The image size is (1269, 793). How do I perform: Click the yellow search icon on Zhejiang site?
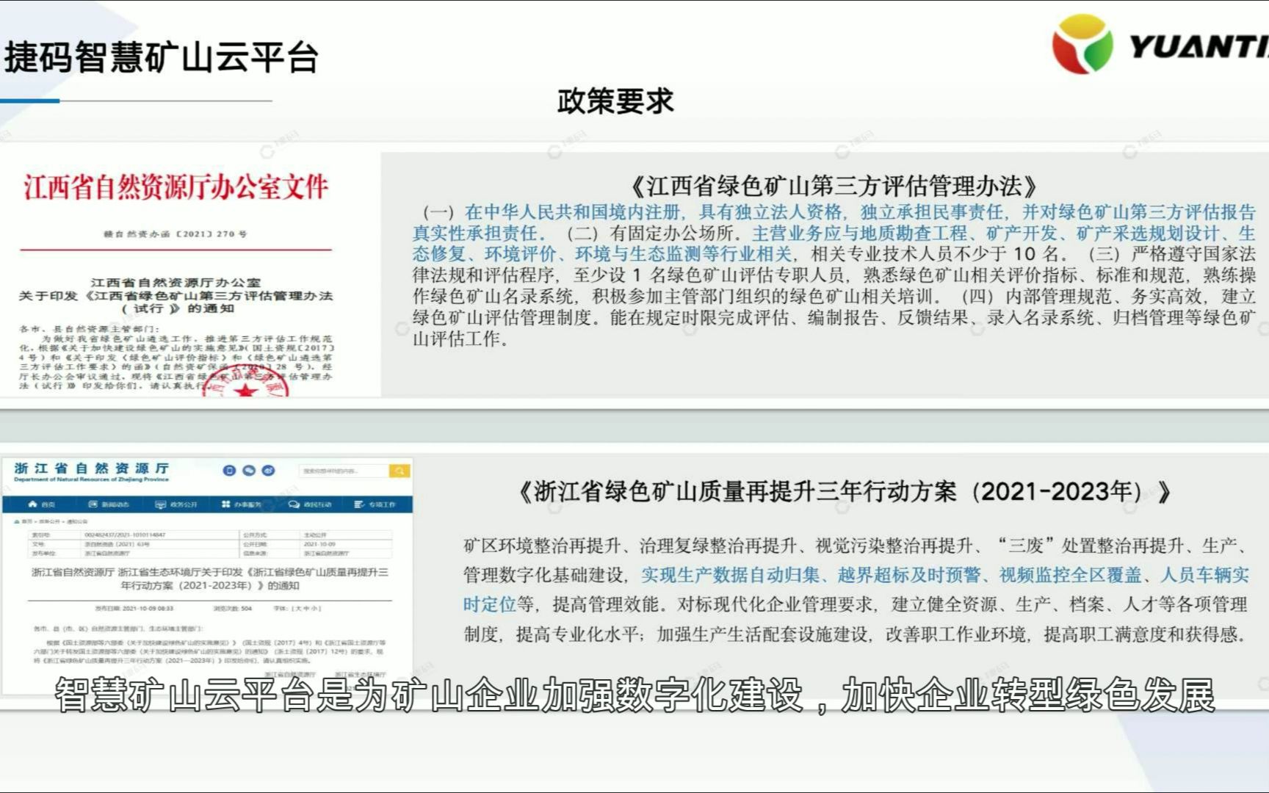point(399,471)
